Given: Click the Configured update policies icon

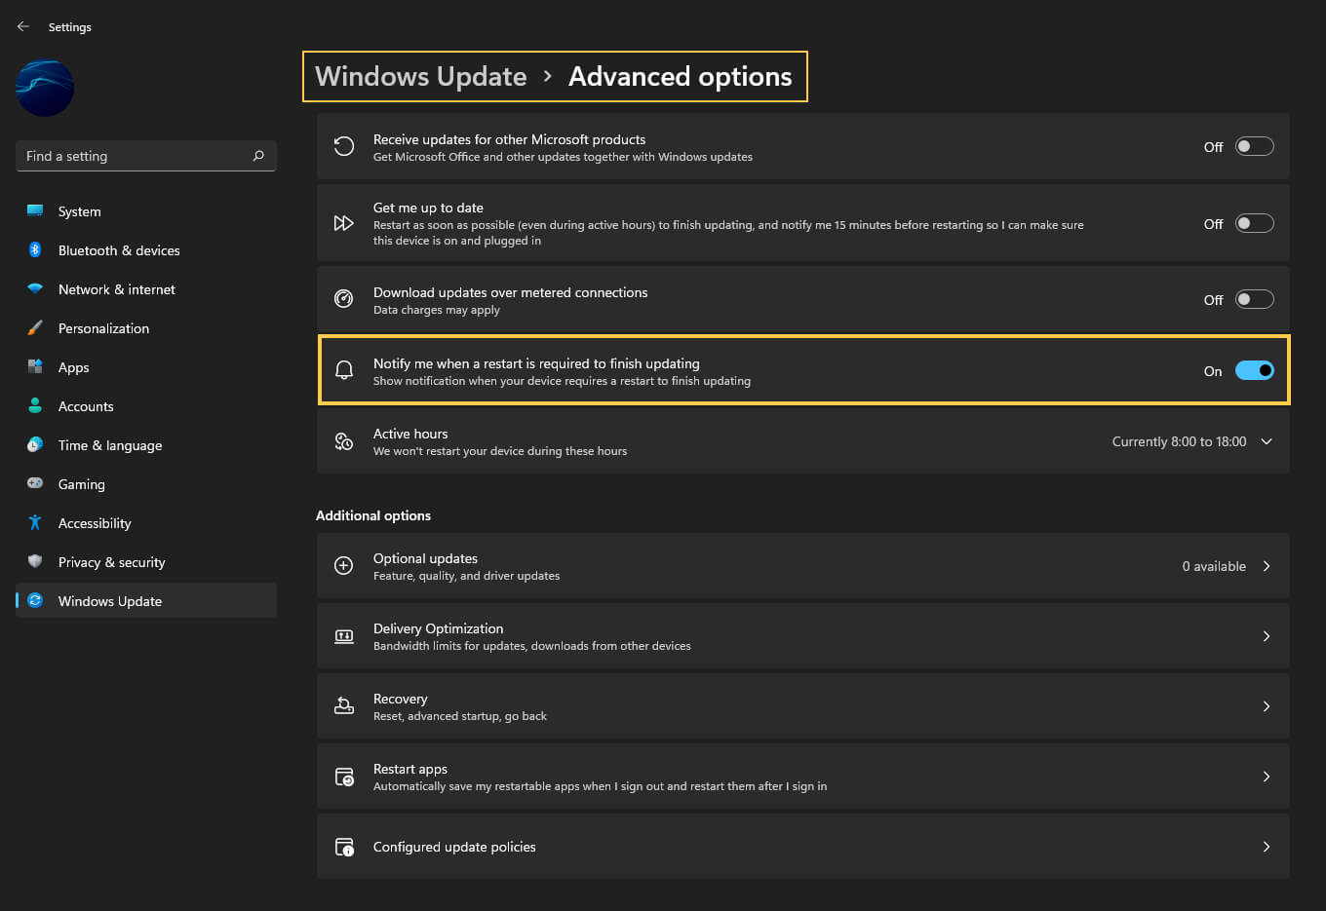Looking at the screenshot, I should [344, 847].
